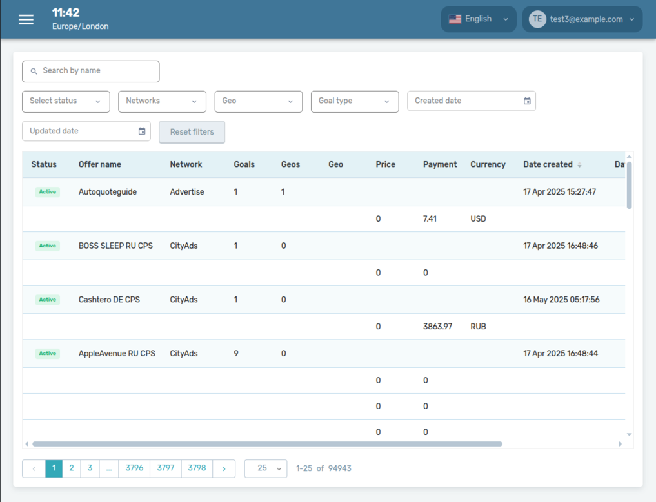Change rows per page from 25
This screenshot has width=656, height=502.
pyautogui.click(x=265, y=468)
